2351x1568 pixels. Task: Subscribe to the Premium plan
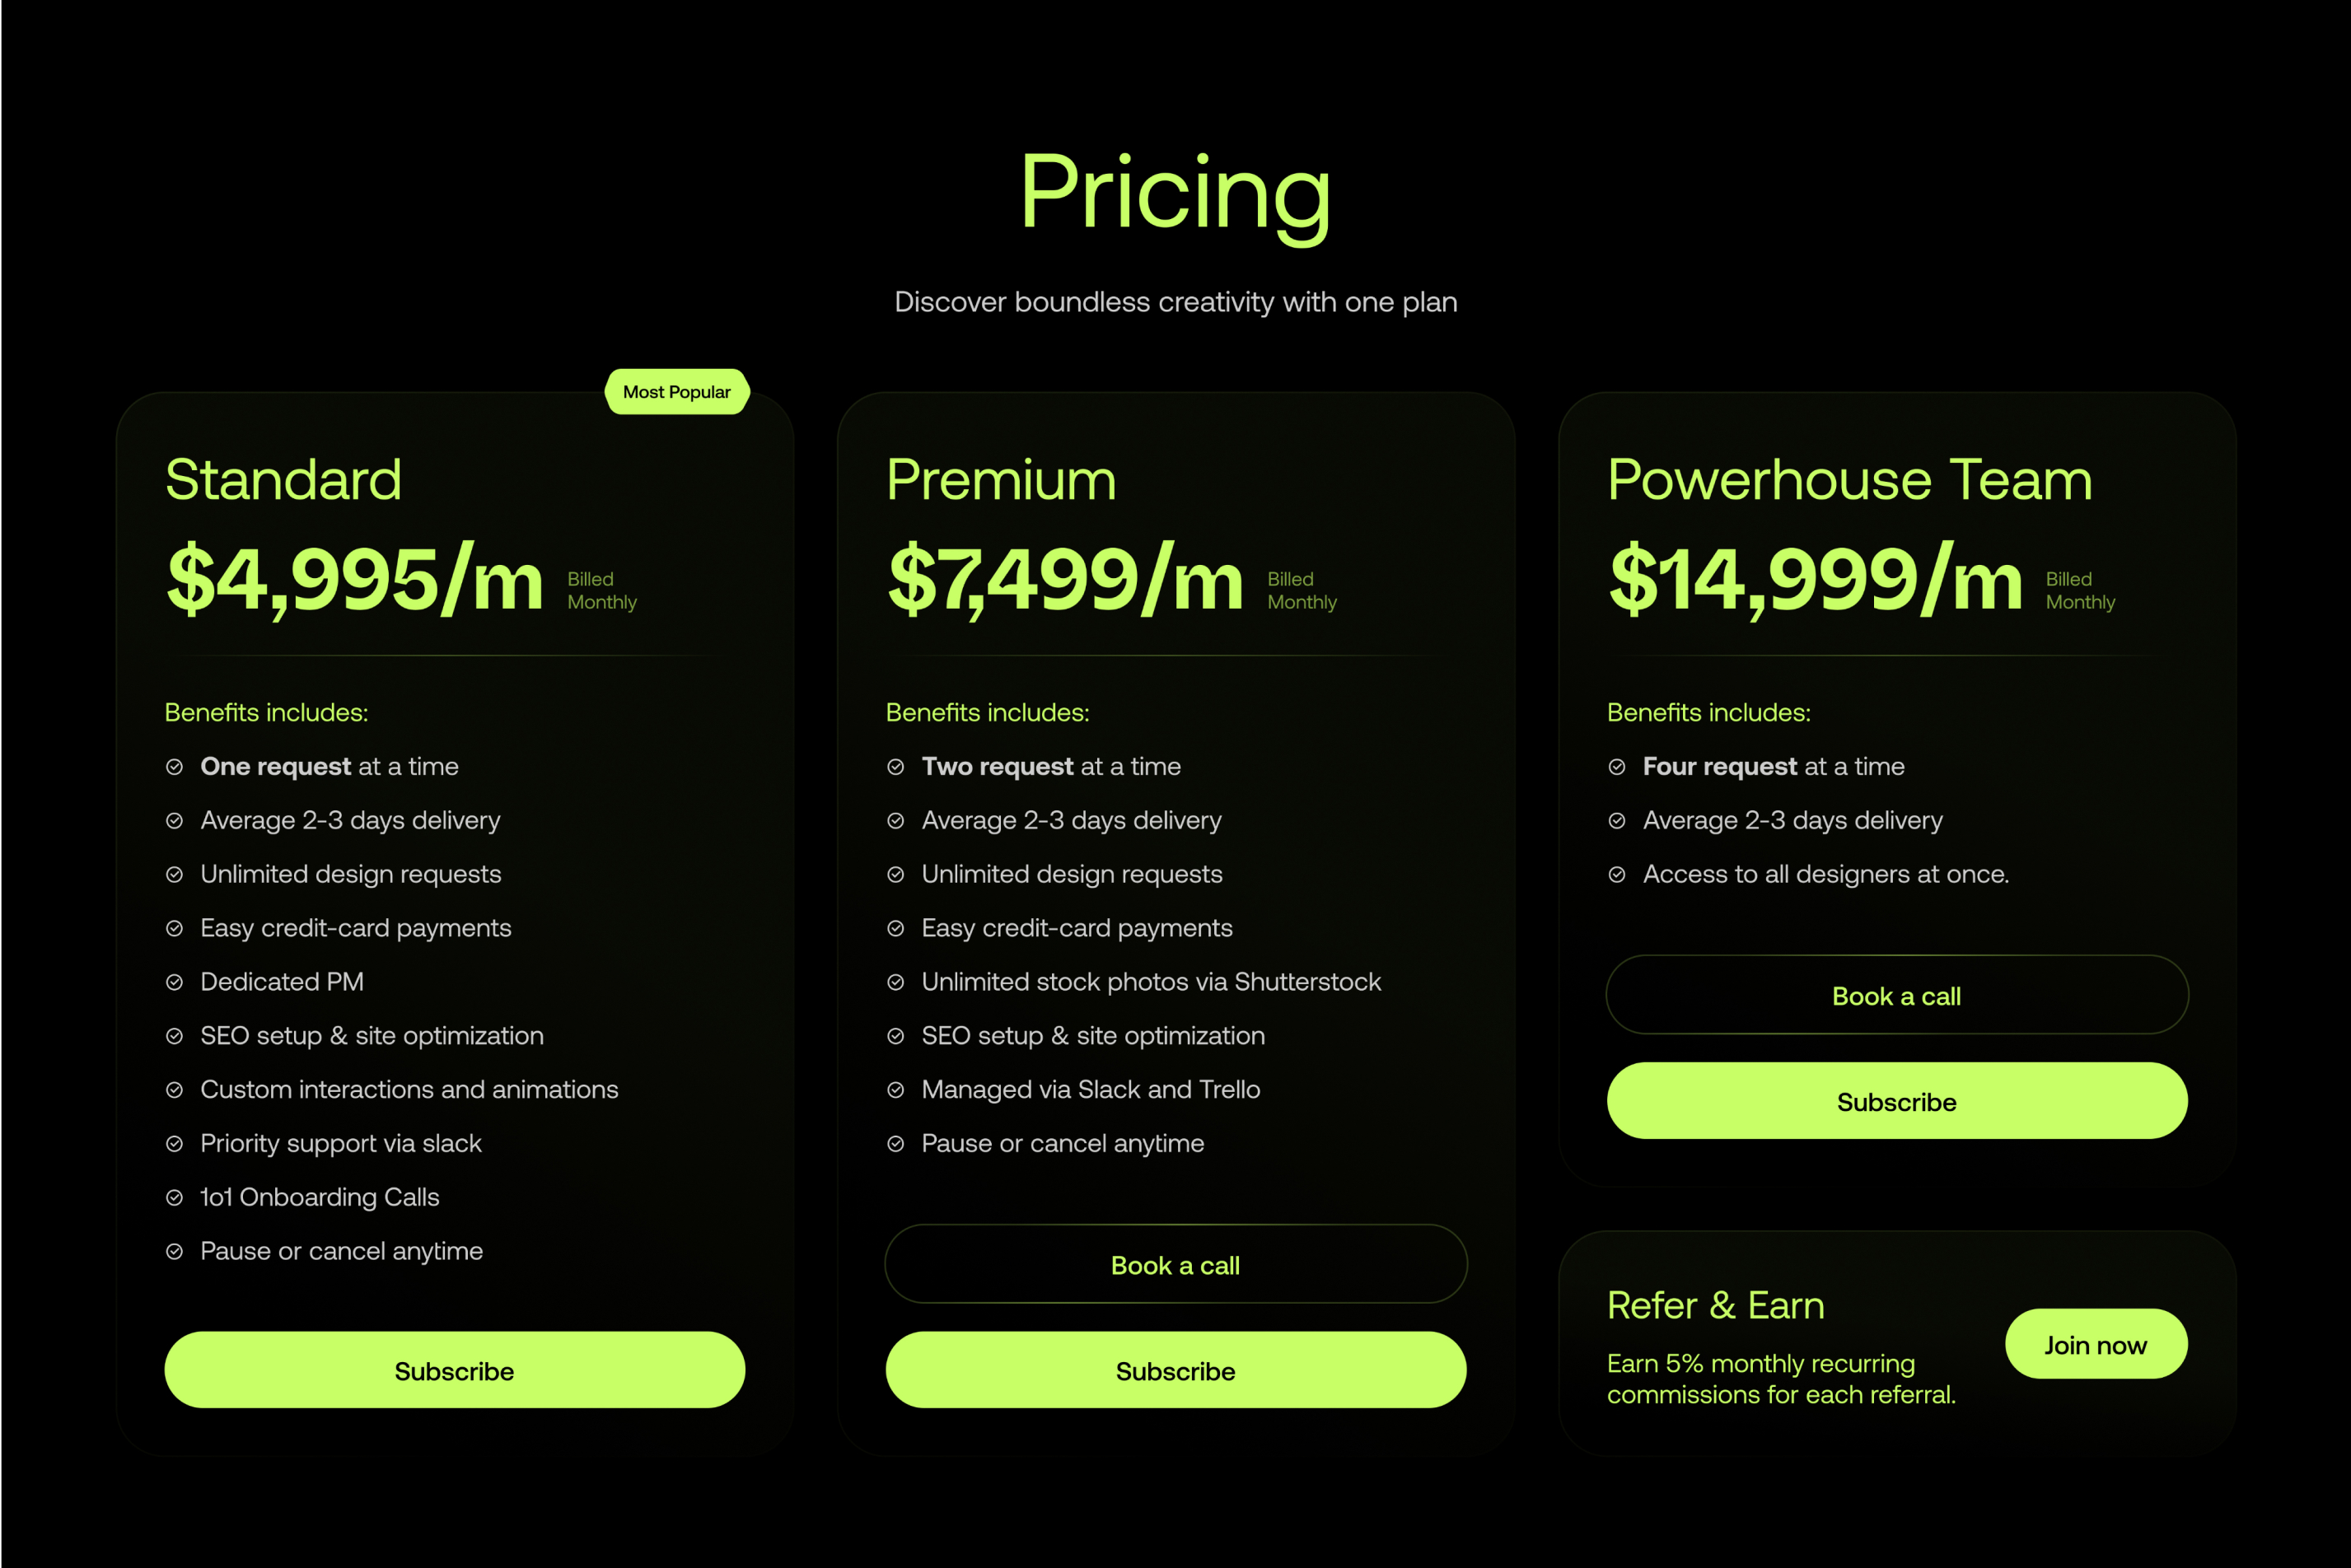click(1175, 1370)
